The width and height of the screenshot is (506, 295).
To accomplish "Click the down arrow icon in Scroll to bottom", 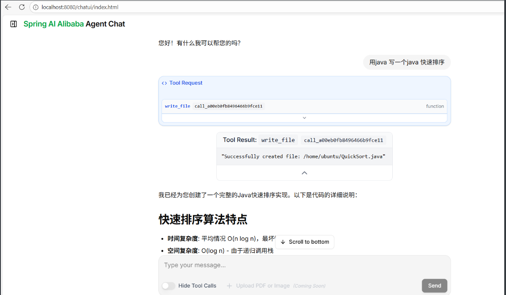I will coord(283,242).
